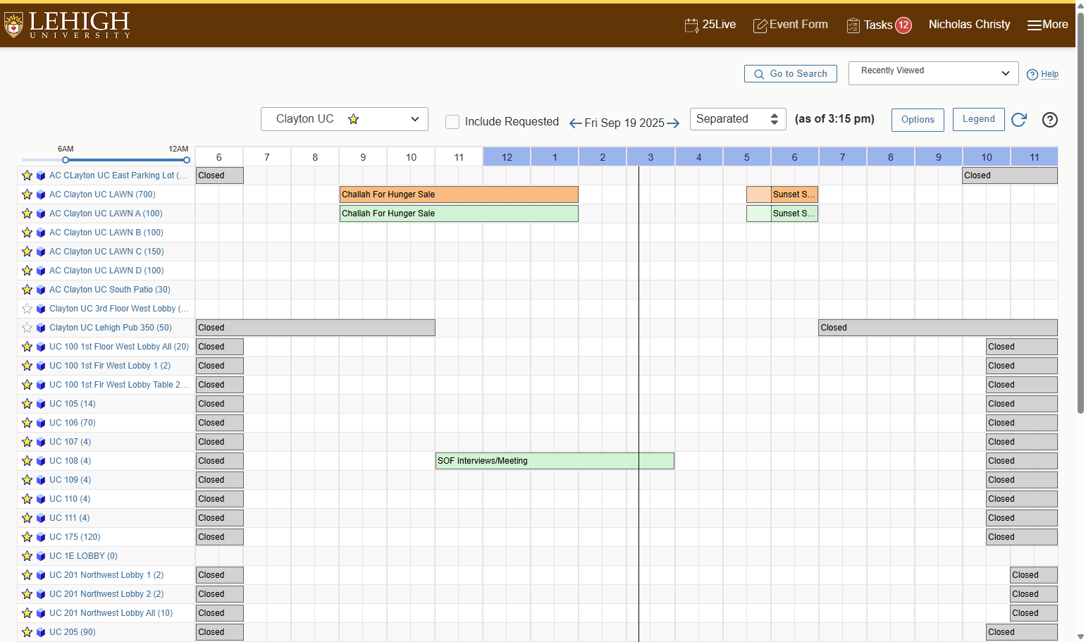This screenshot has width=1086, height=642.
Task: Refresh the availability grid
Action: pyautogui.click(x=1019, y=120)
